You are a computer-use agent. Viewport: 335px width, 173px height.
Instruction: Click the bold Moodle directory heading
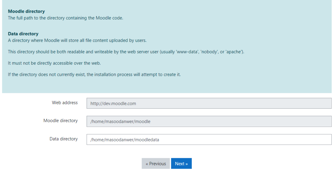(26, 11)
